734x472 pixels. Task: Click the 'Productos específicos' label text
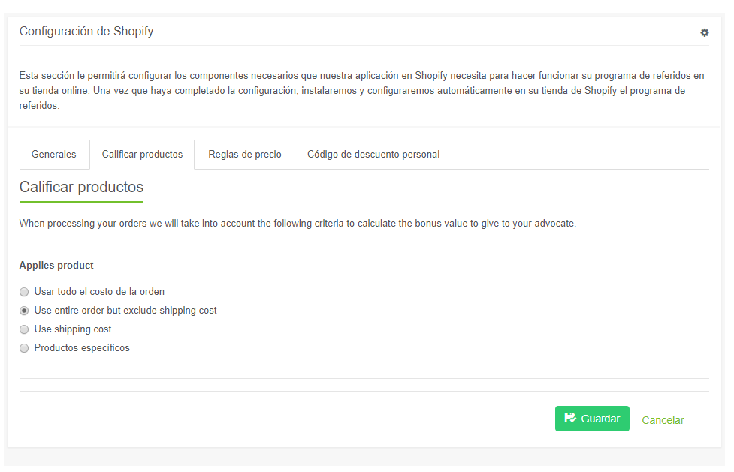82,348
